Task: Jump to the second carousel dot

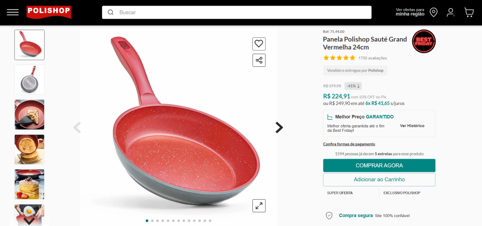Action: point(152,220)
